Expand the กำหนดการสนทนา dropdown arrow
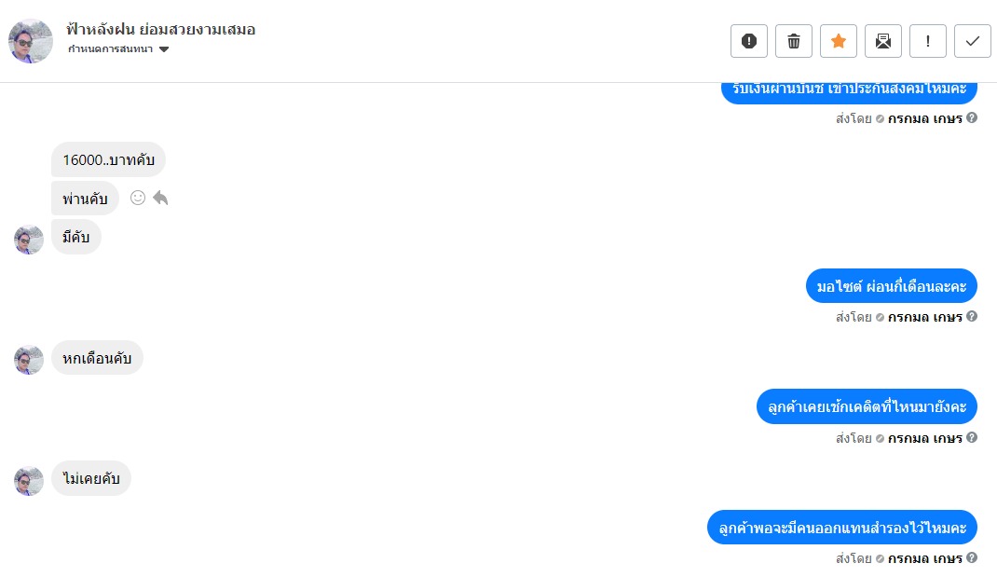997x577 pixels. click(x=164, y=49)
